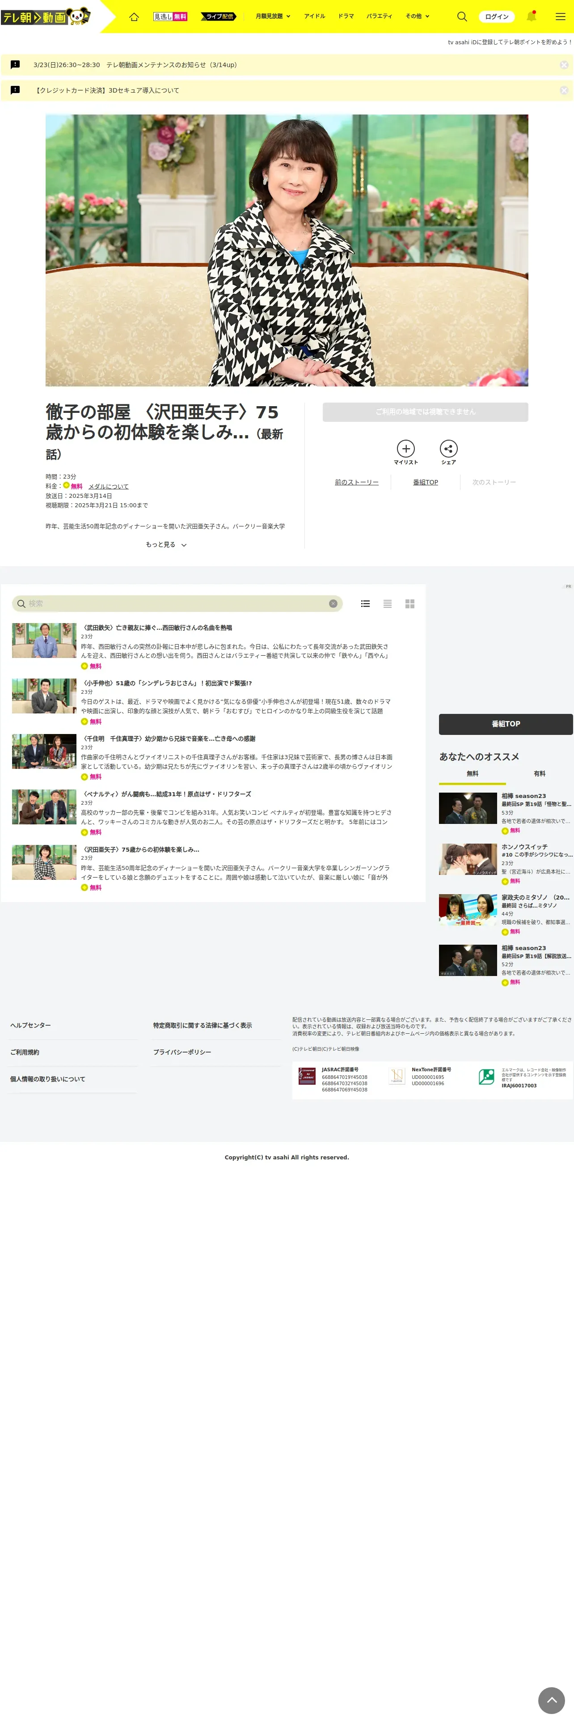
Task: Open 特定商取引に関する法律に基づく表示 link
Action: 203,1025
